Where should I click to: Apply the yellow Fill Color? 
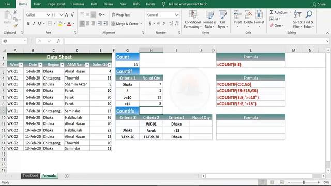click(60, 24)
